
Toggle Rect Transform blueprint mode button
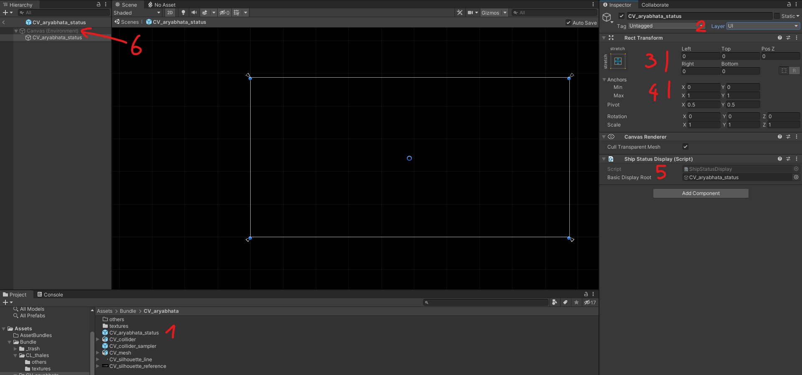(x=784, y=71)
